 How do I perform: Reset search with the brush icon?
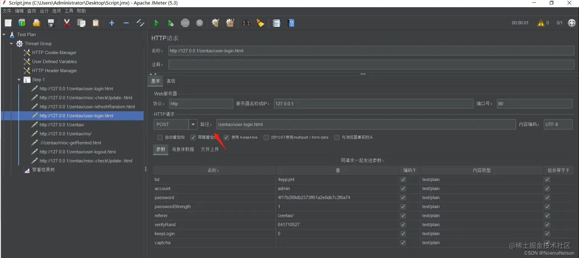[260, 23]
